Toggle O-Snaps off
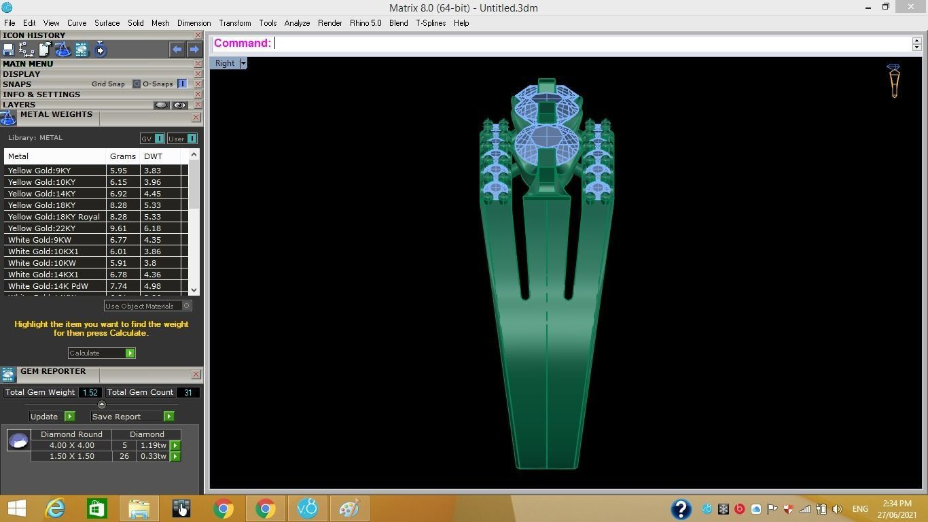 pos(182,84)
